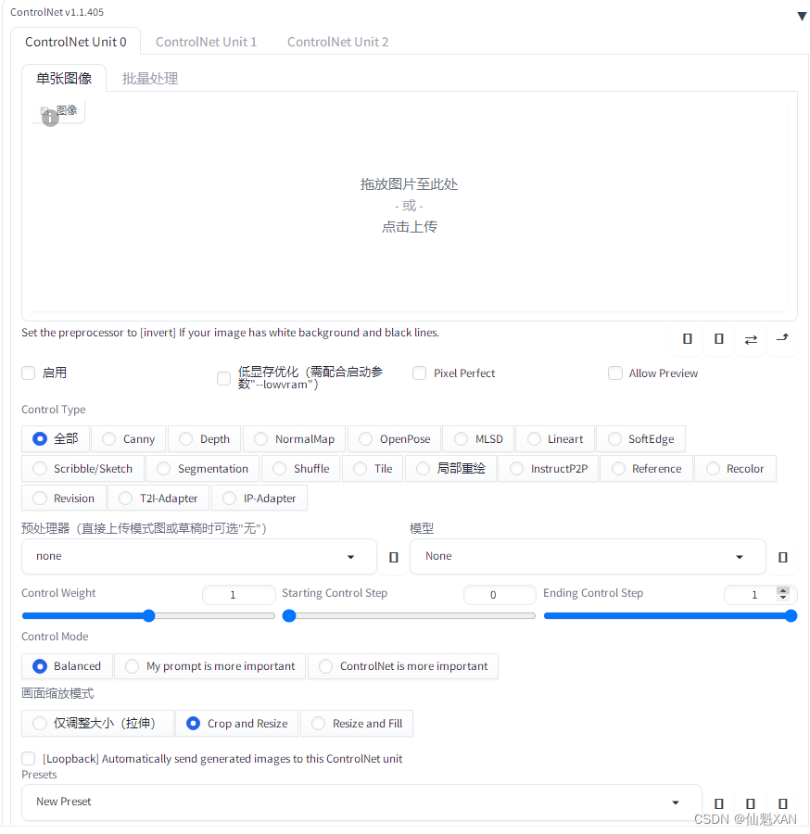
Task: Click the info icon on the image uploader
Action: [x=50, y=119]
